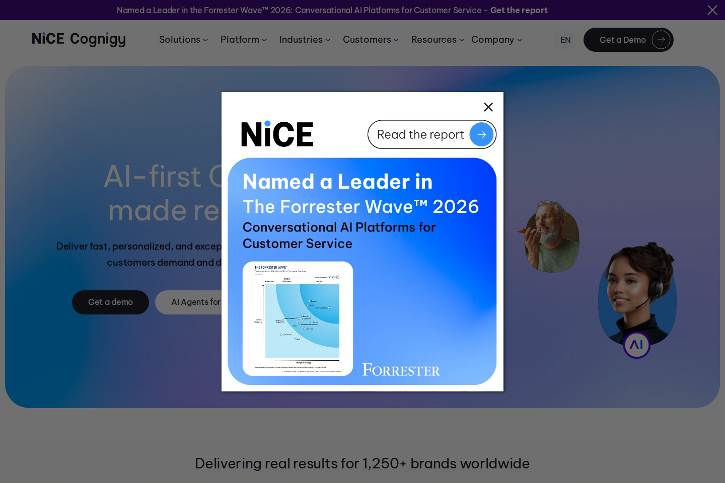The image size is (725, 483).
Task: Click the blue arrow in Read the report
Action: [481, 134]
